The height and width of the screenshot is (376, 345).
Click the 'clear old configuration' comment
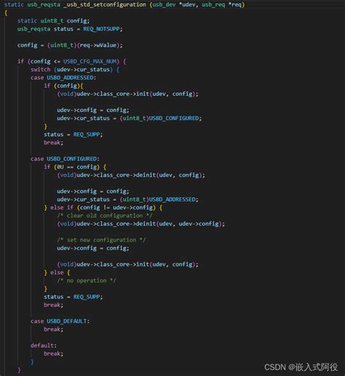pyautogui.click(x=105, y=215)
